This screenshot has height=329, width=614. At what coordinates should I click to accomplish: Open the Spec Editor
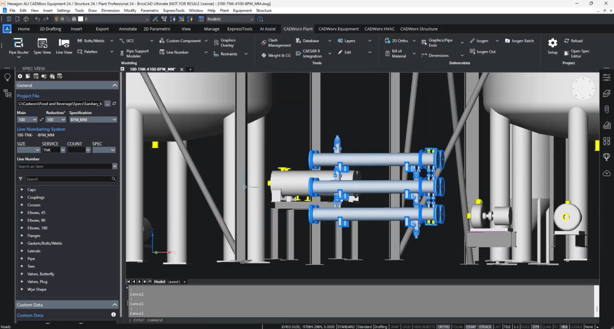tap(577, 54)
